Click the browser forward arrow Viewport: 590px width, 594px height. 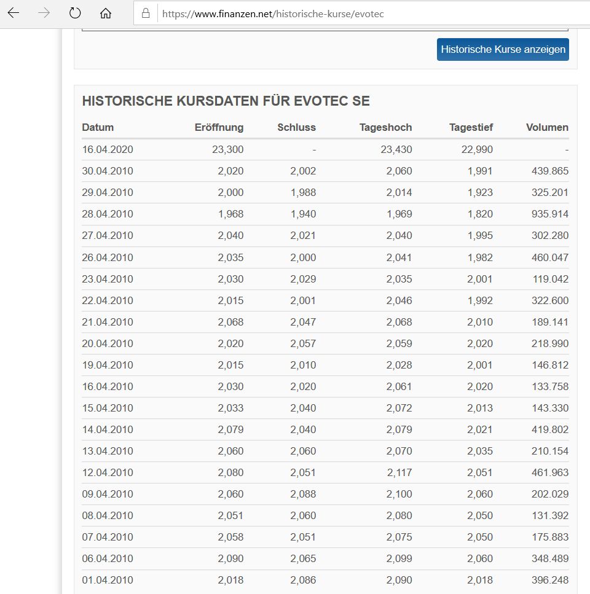click(x=44, y=14)
